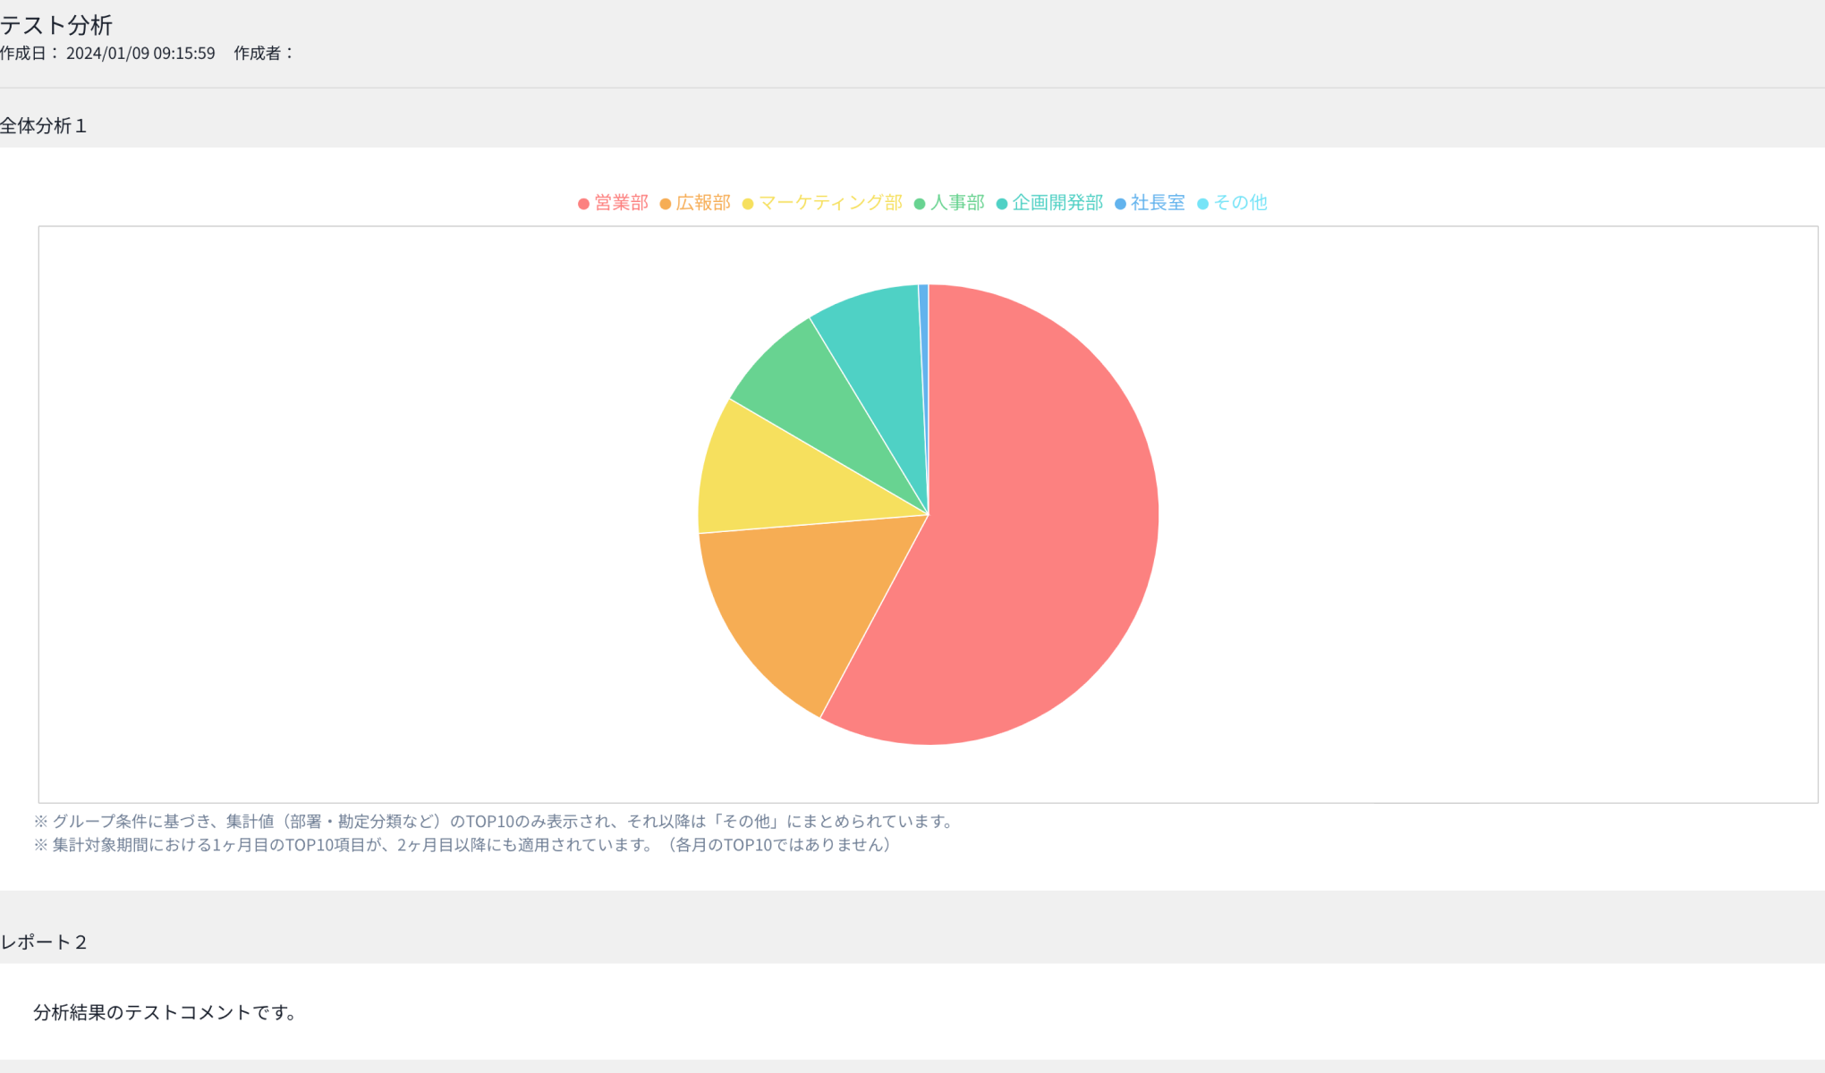This screenshot has height=1073, width=1825.
Task: Hide the 企画開発部 series via legend
Action: tap(1050, 203)
